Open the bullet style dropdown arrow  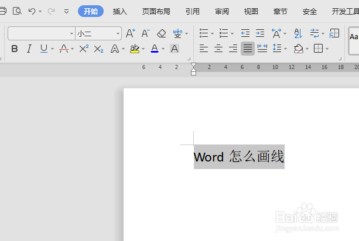tap(212, 33)
